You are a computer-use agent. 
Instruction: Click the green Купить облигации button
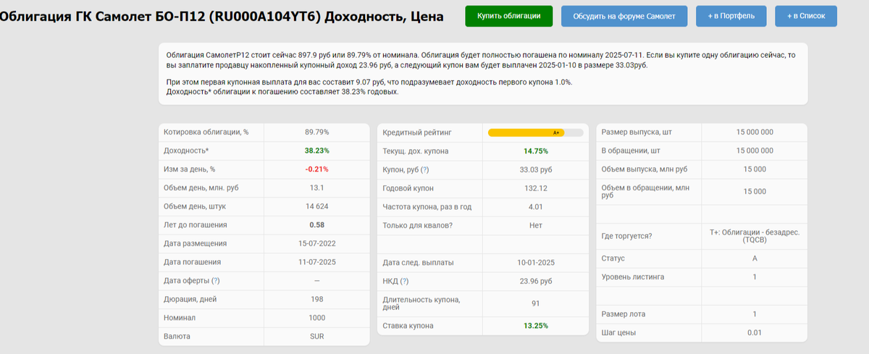tap(508, 15)
